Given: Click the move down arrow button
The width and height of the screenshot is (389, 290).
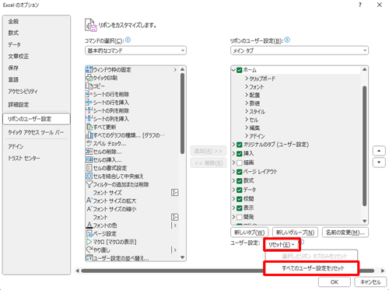Looking at the screenshot, I should (379, 162).
